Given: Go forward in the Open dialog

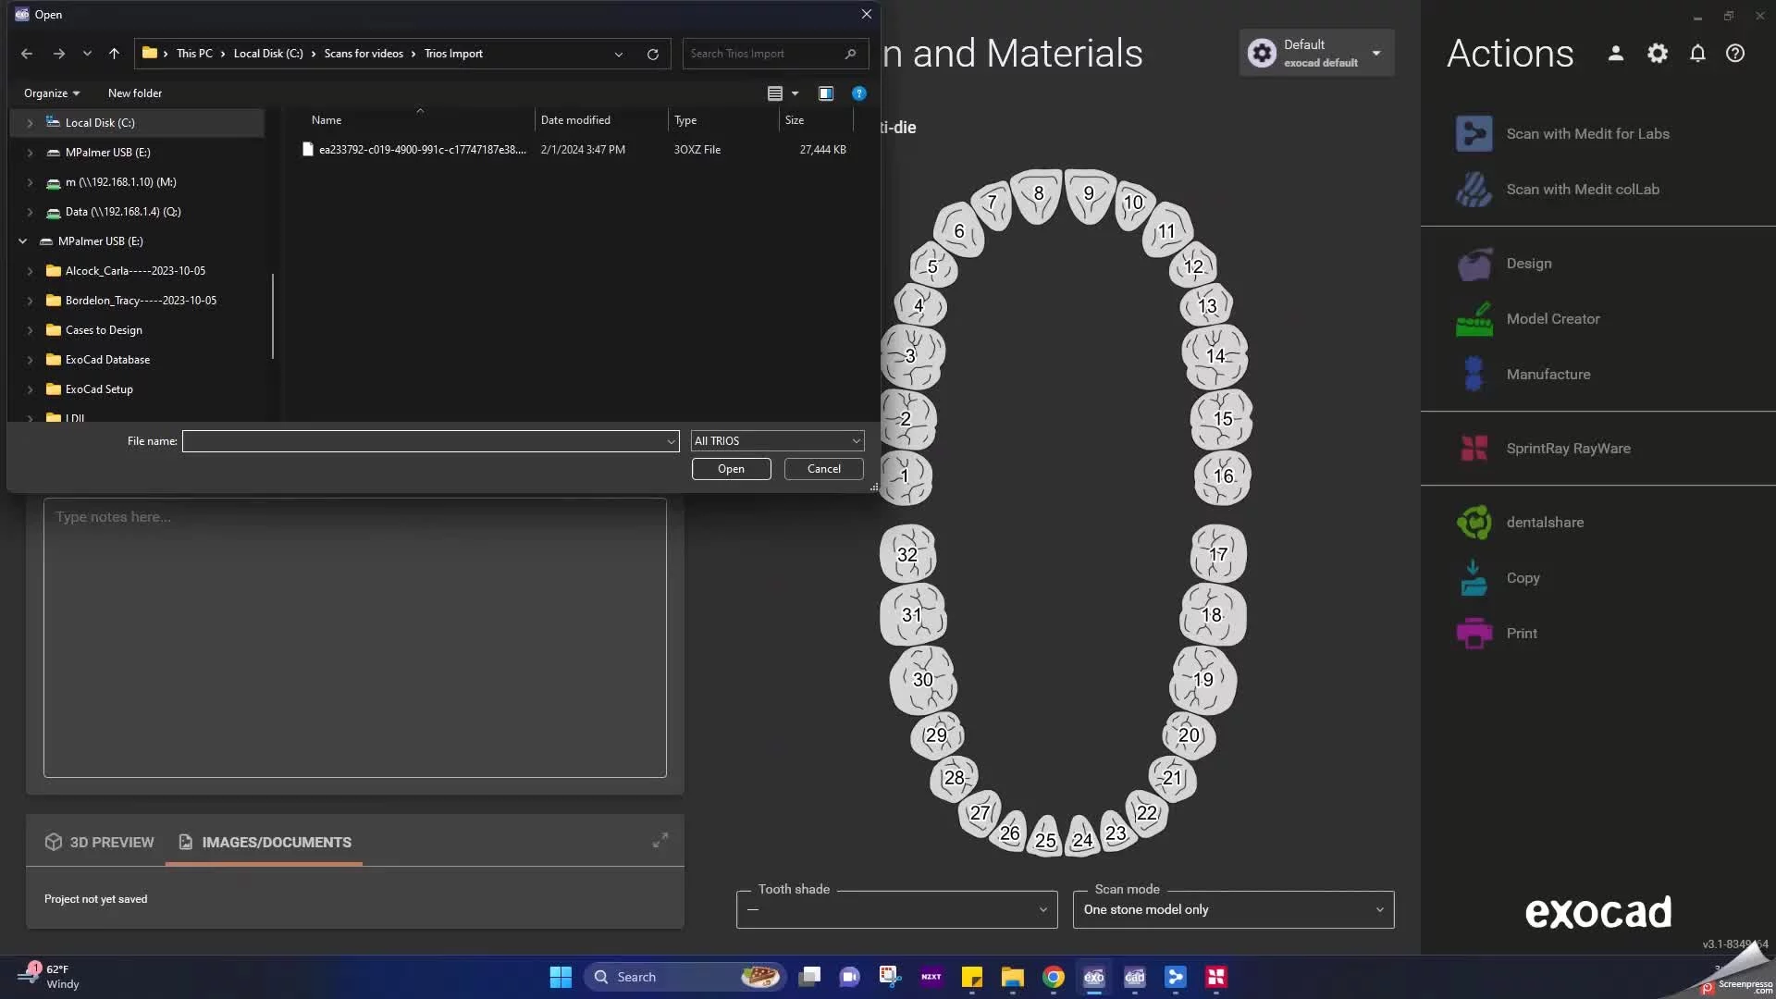Looking at the screenshot, I should 59,54.
